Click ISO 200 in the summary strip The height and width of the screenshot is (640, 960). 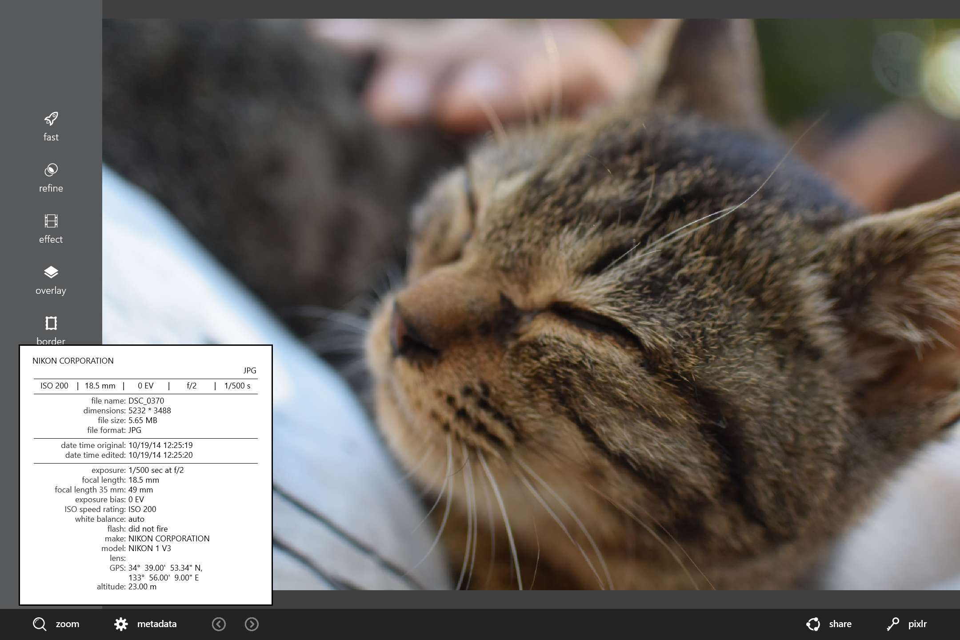click(x=54, y=386)
